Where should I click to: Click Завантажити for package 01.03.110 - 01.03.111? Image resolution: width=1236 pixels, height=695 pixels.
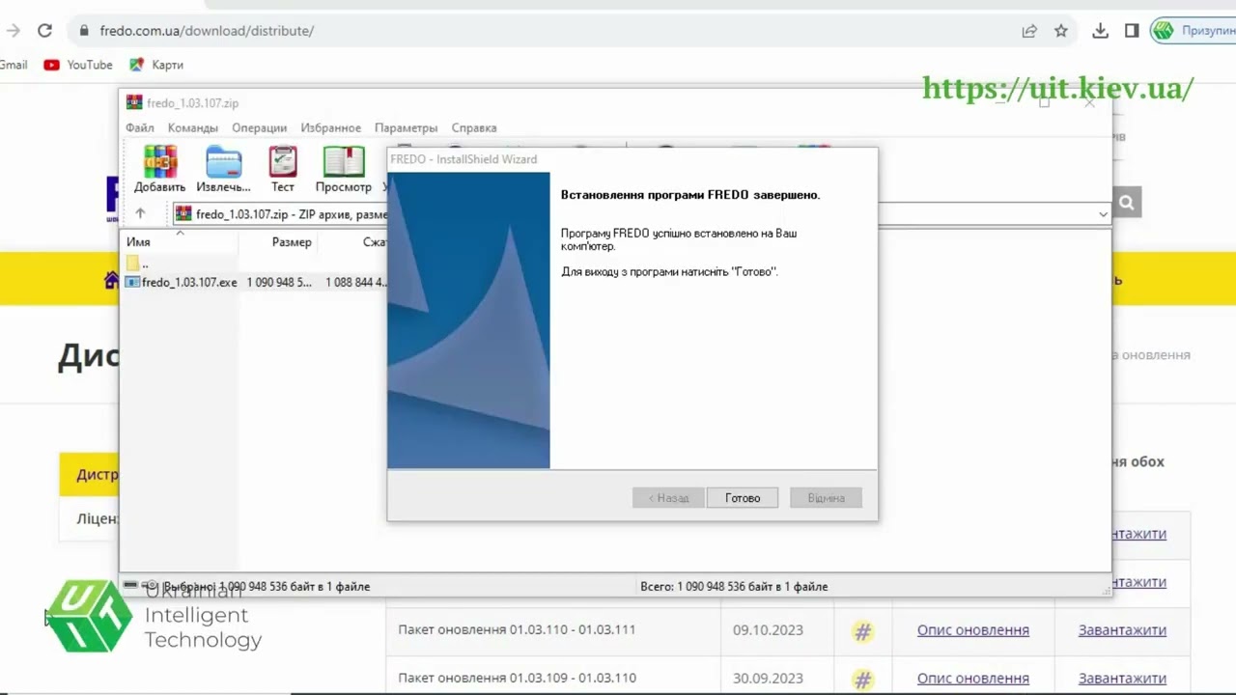pyautogui.click(x=1122, y=630)
